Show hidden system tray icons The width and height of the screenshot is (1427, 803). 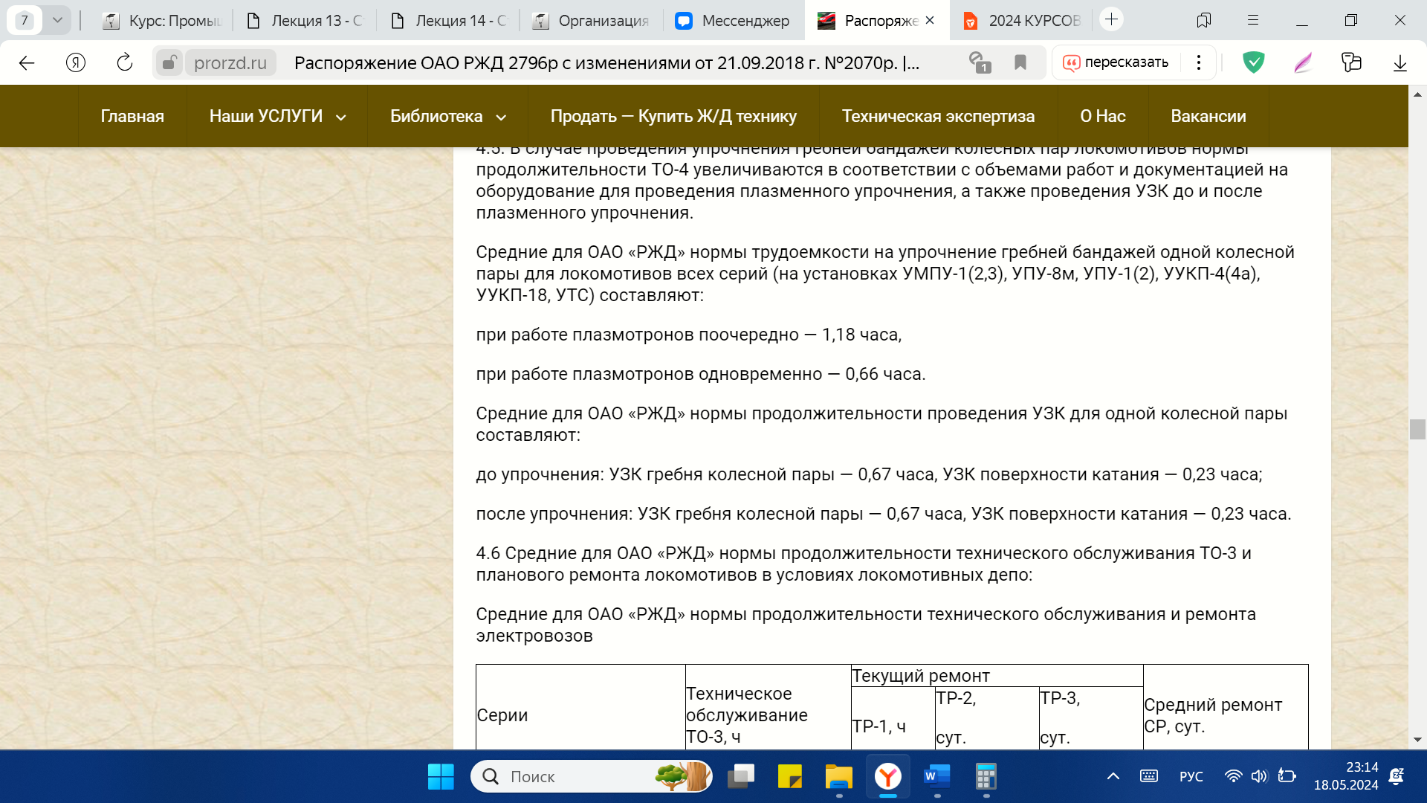(1113, 777)
